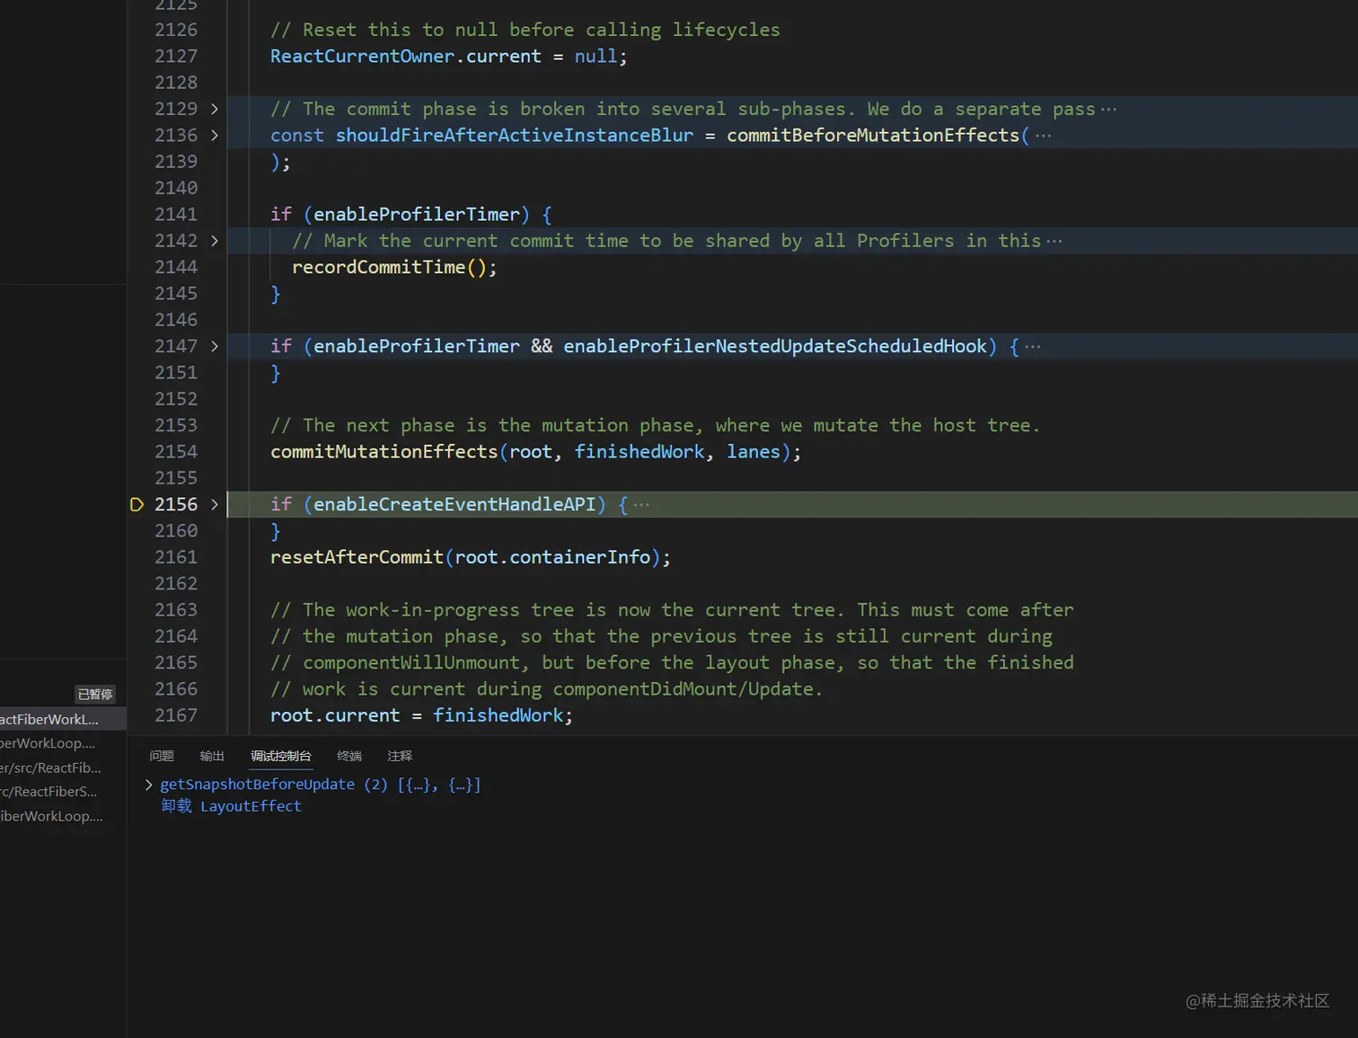Screen dimensions: 1358x1038
Task: Click the 'Reset this to null' comment
Action: pos(525,30)
